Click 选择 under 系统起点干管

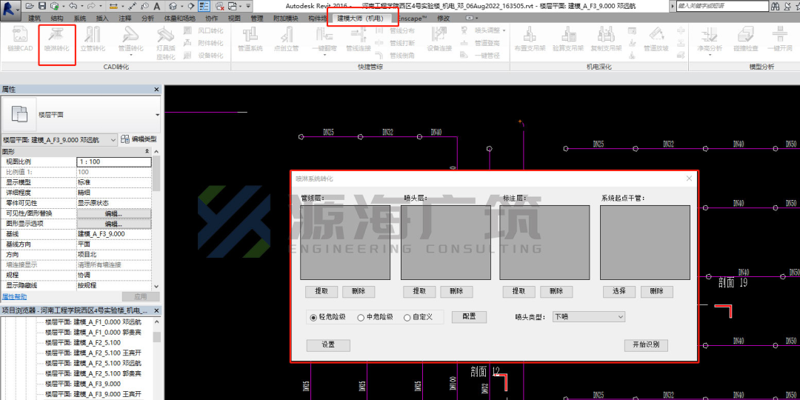[619, 292]
